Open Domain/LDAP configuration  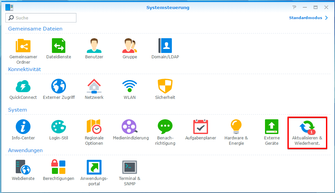tap(165, 46)
